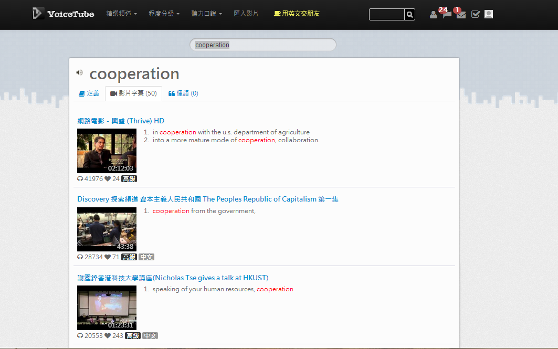Click the magnifier search button in navbar
558x349 pixels.
[x=409, y=14]
